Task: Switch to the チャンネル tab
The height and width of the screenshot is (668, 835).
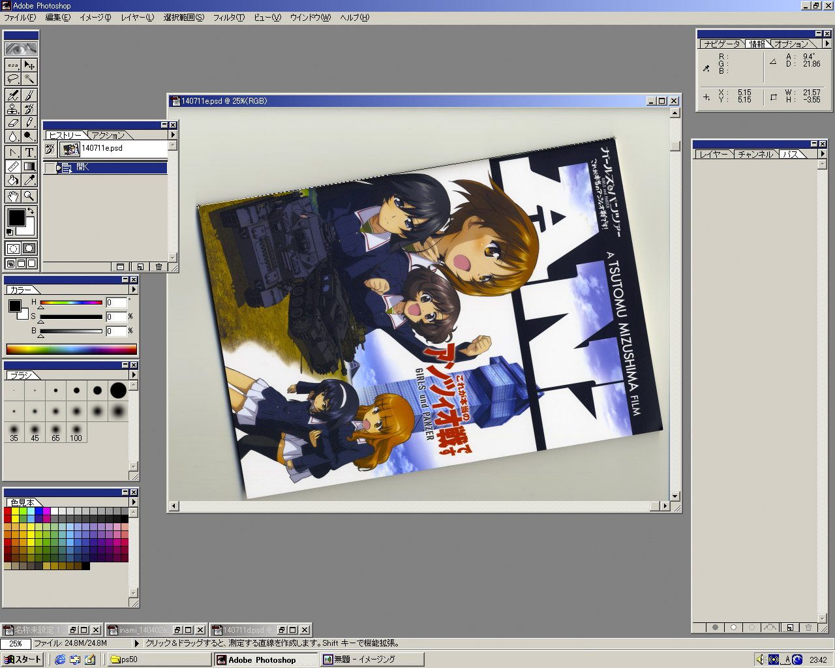Action: point(755,154)
